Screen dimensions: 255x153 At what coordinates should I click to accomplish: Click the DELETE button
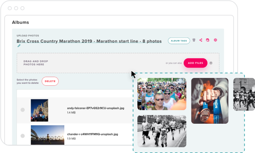coord(50,81)
